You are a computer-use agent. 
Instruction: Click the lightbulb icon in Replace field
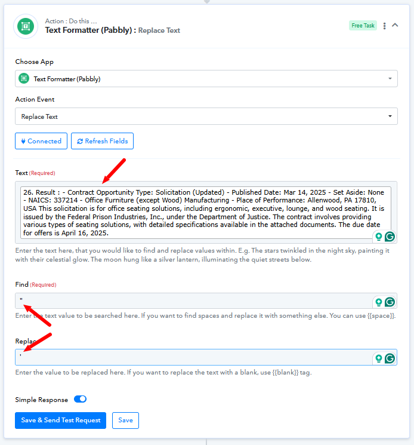tap(379, 359)
